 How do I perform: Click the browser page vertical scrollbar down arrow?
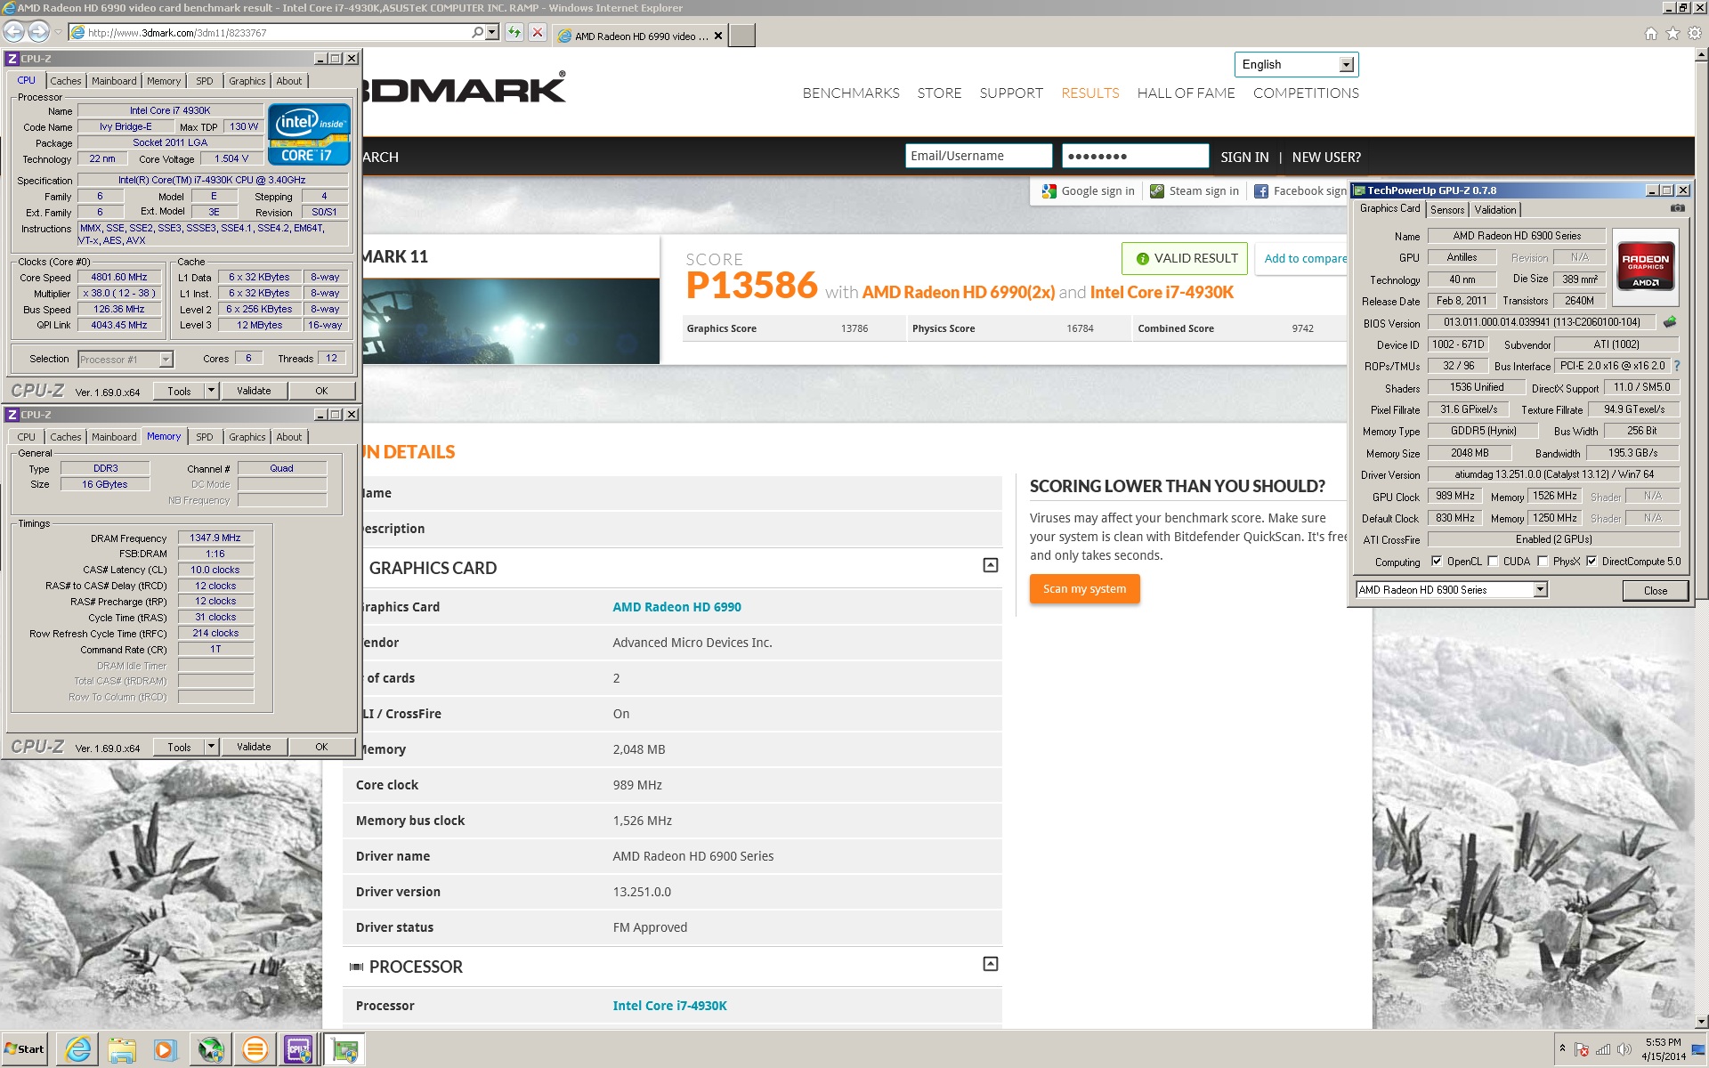[1701, 1022]
